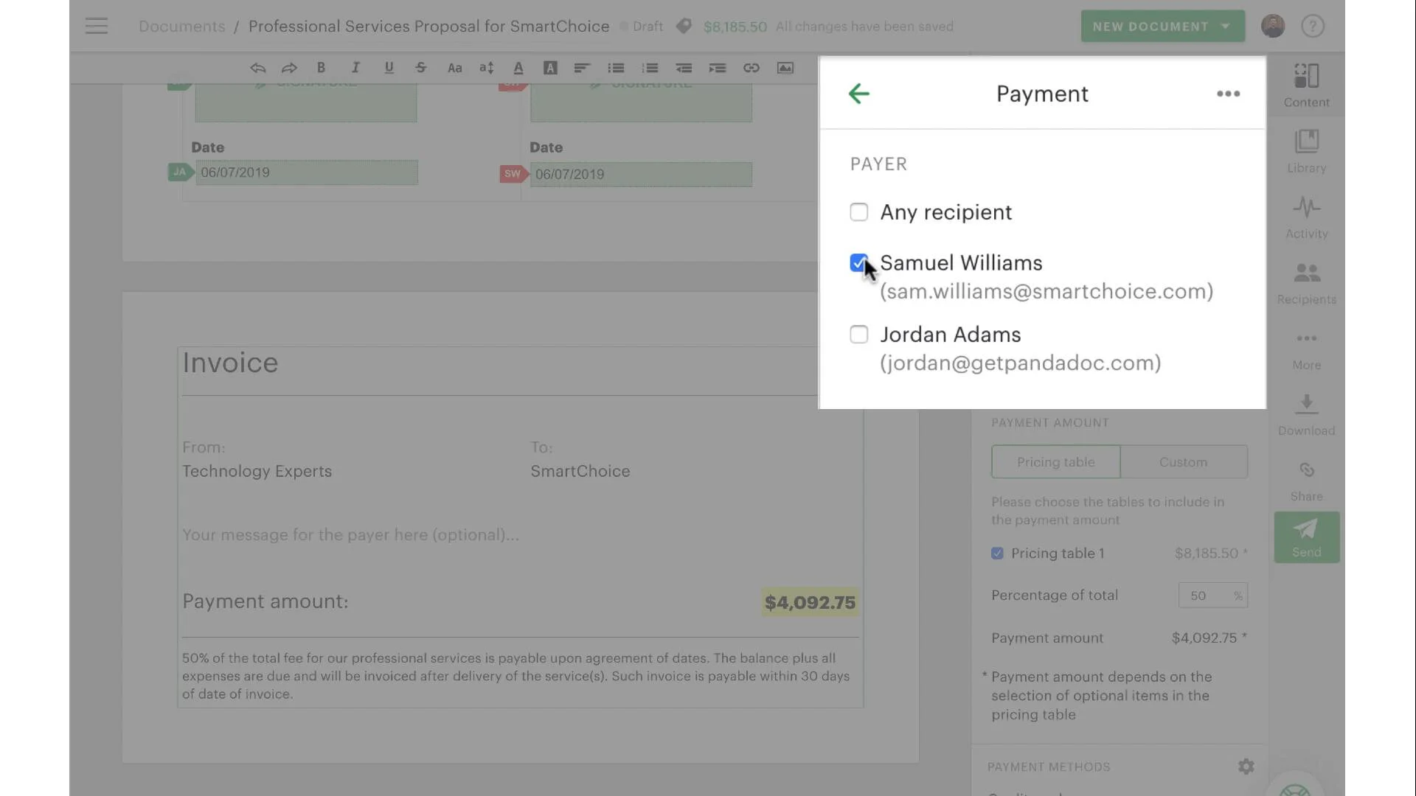
Task: Expand the More sidebar options
Action: [x=1306, y=349]
